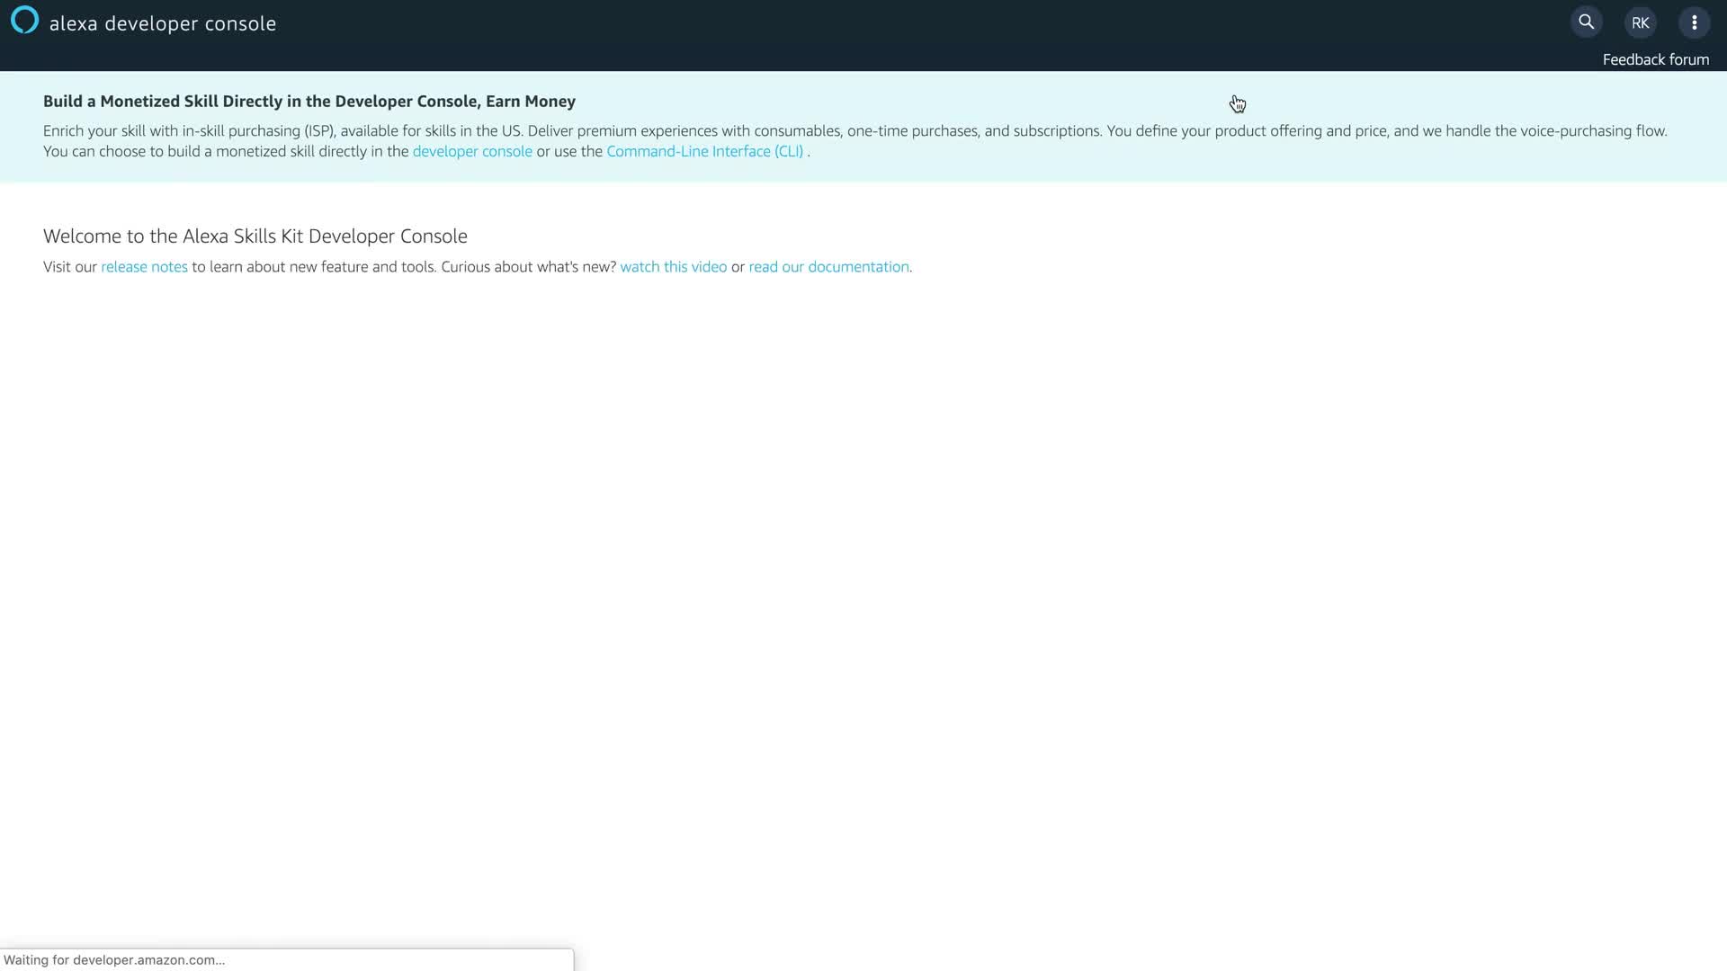Click the 'Waiting for developer.amazon.com' status bar
The width and height of the screenshot is (1727, 971).
click(x=114, y=959)
